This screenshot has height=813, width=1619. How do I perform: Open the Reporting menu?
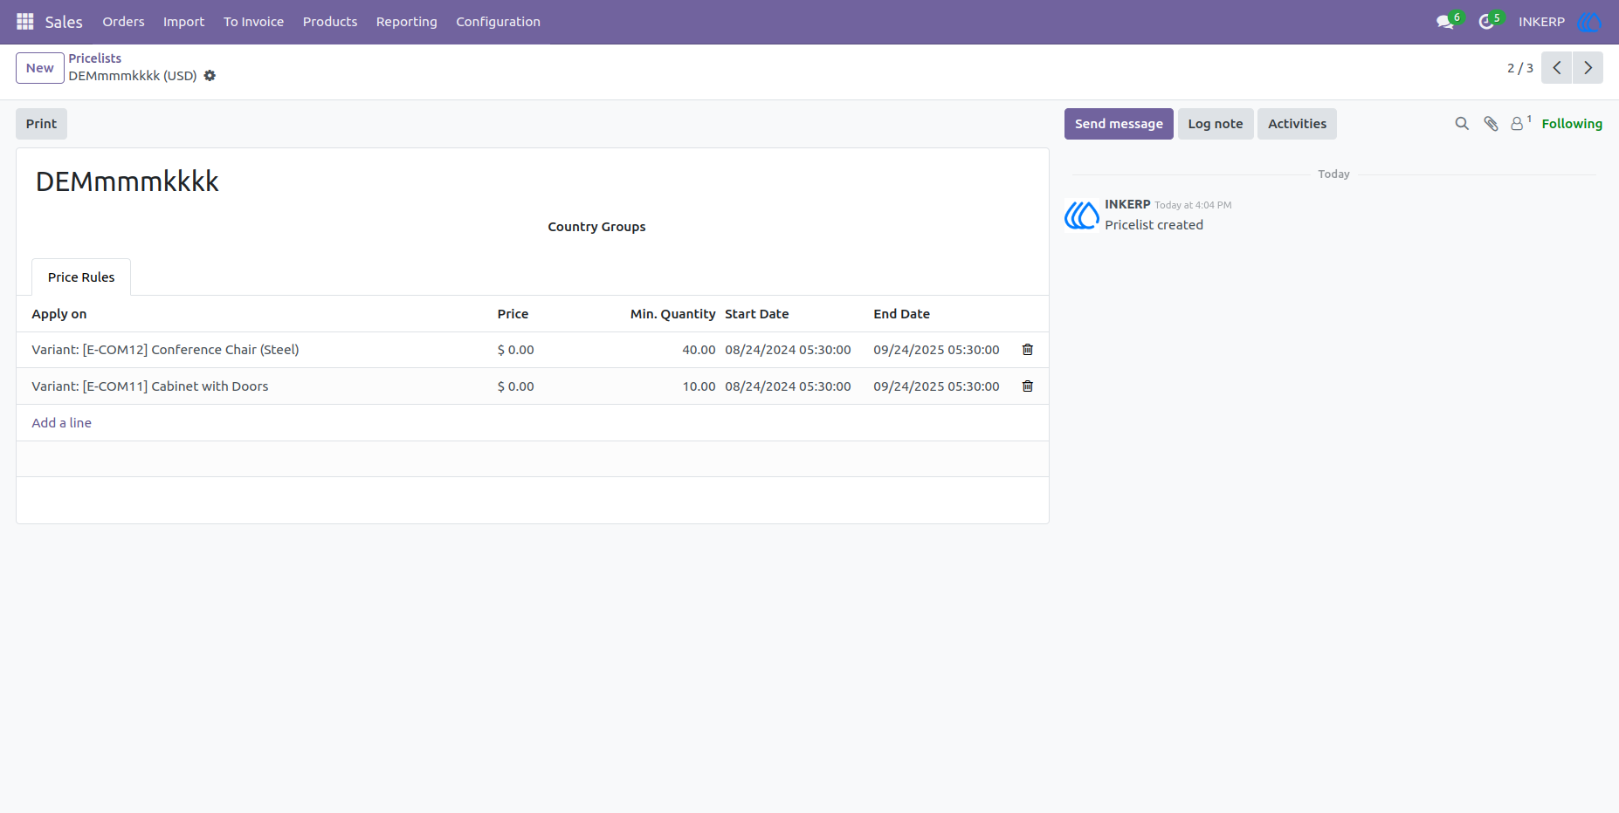pos(407,22)
